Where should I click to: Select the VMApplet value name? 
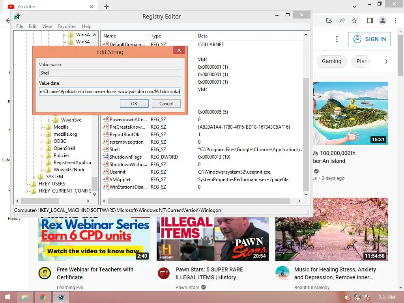120,180
